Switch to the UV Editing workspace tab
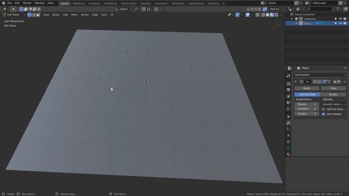 pos(110,4)
